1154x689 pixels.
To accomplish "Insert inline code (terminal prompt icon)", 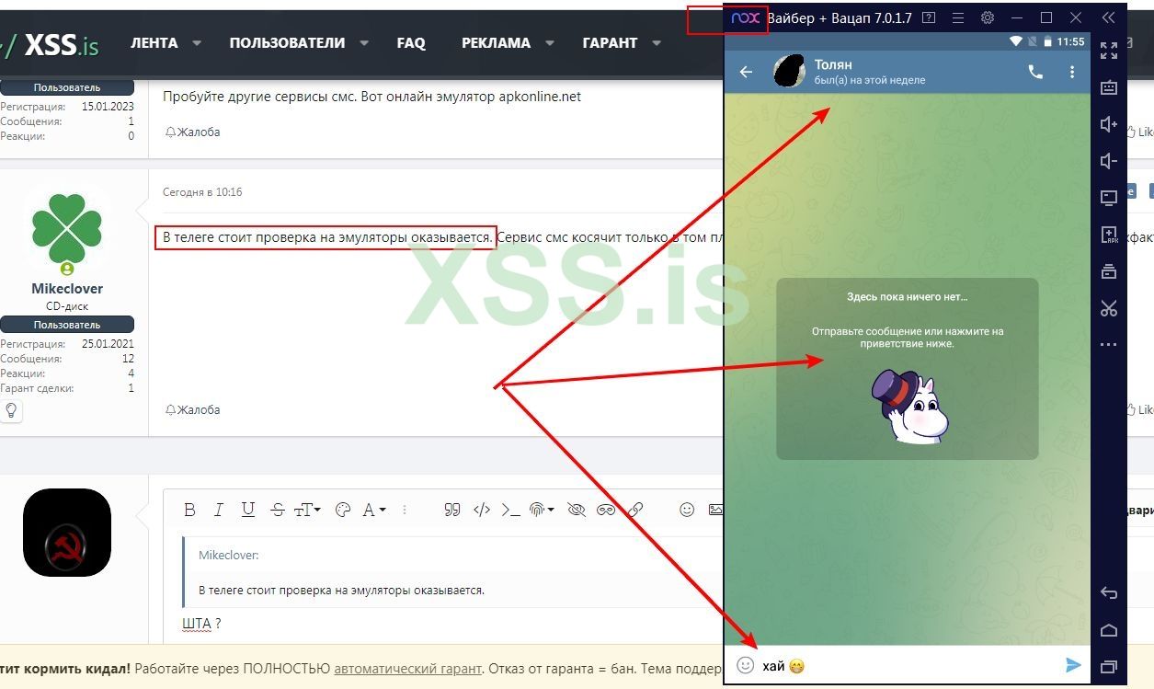I will click(x=510, y=510).
